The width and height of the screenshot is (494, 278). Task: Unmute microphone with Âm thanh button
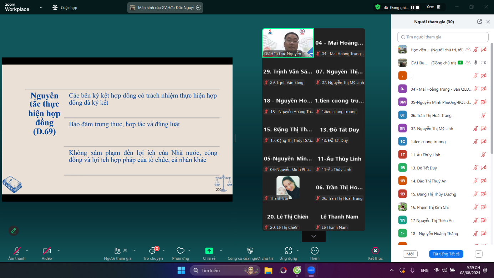click(17, 251)
